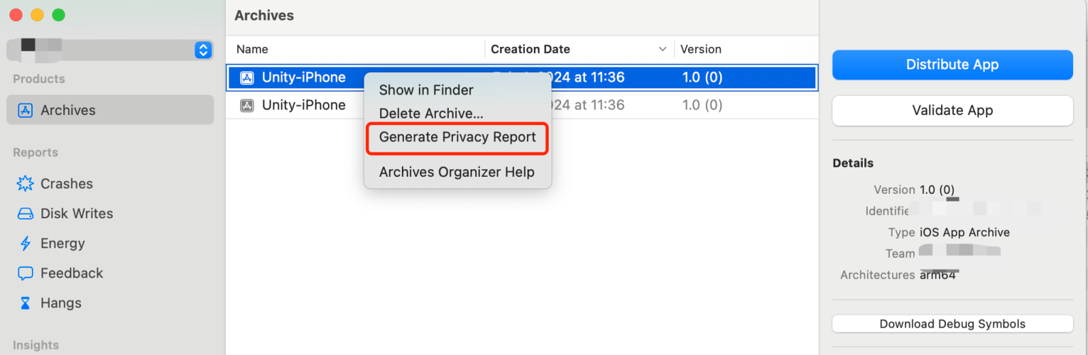Click the Version column header
Image resolution: width=1088 pixels, height=355 pixels.
(x=700, y=49)
